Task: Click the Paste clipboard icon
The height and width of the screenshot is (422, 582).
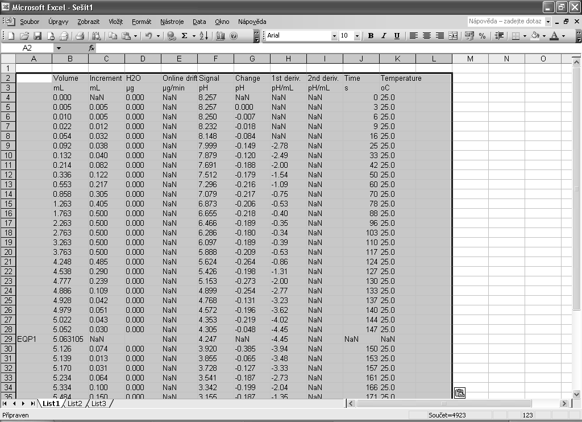Action: coord(127,36)
